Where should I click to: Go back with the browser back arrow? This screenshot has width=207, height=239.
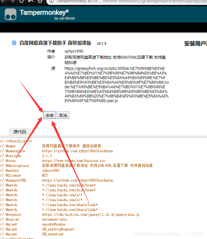click(x=3, y=1)
